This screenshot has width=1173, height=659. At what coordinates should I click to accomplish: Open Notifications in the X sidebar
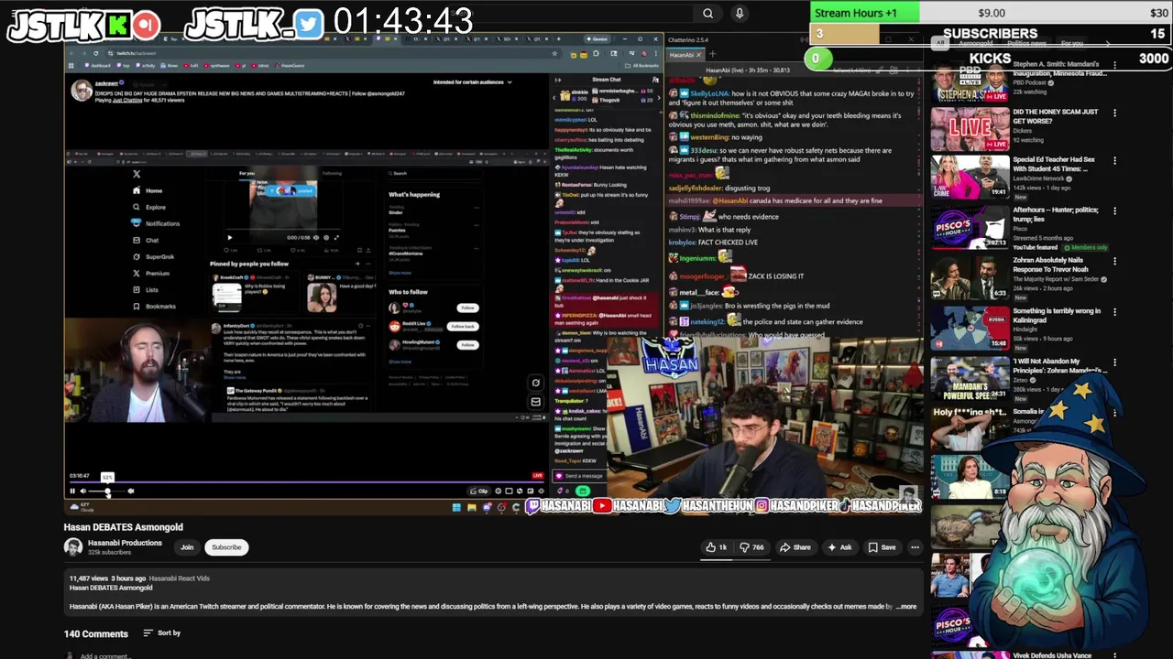(x=156, y=223)
